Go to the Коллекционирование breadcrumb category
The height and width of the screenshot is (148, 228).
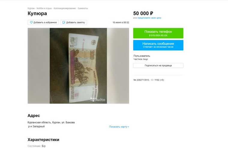(x=65, y=8)
